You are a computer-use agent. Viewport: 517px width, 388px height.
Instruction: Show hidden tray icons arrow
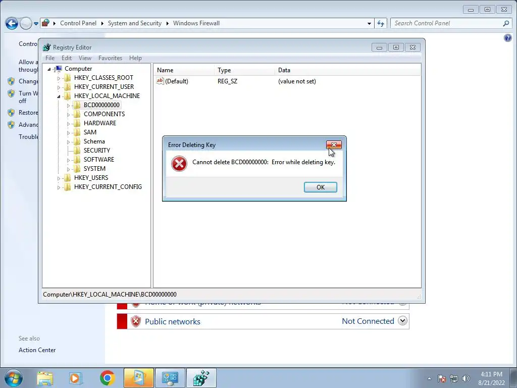[x=429, y=378]
